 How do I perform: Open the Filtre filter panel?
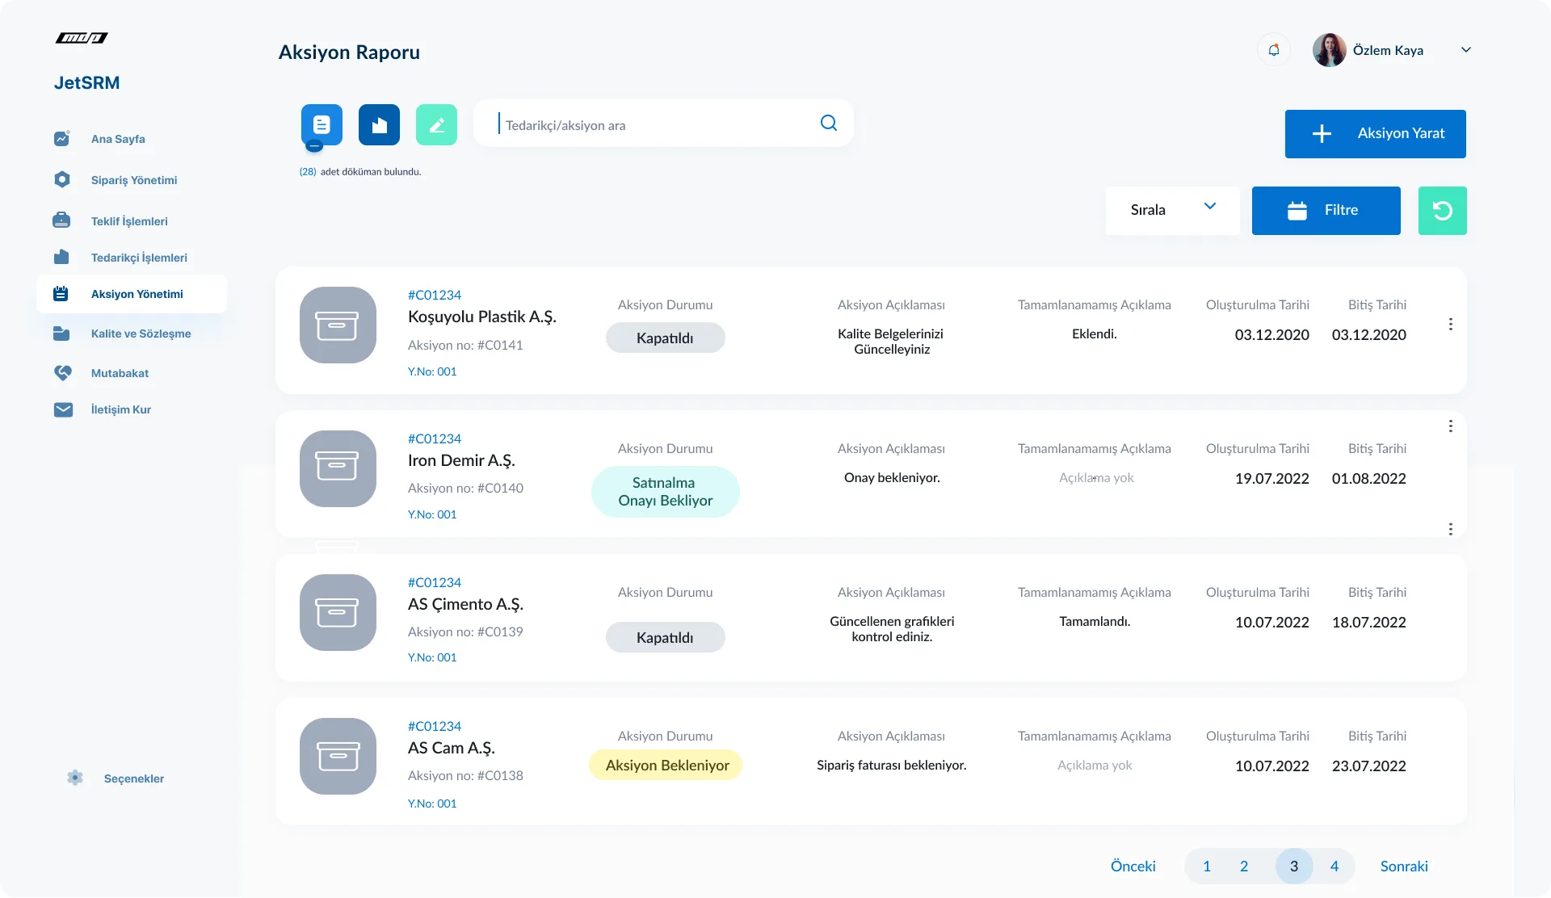tap(1326, 210)
